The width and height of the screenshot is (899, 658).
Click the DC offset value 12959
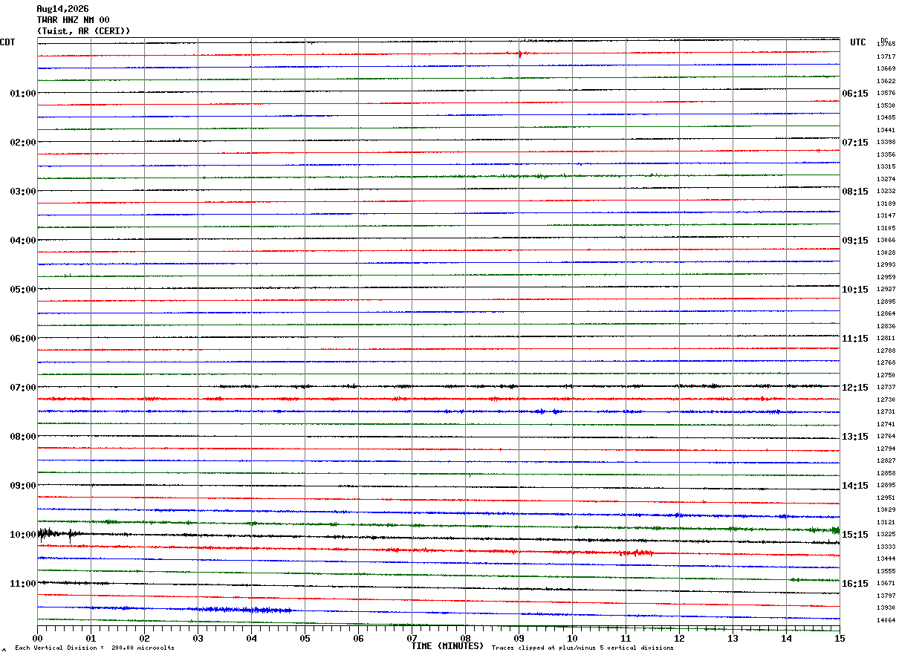pyautogui.click(x=886, y=277)
